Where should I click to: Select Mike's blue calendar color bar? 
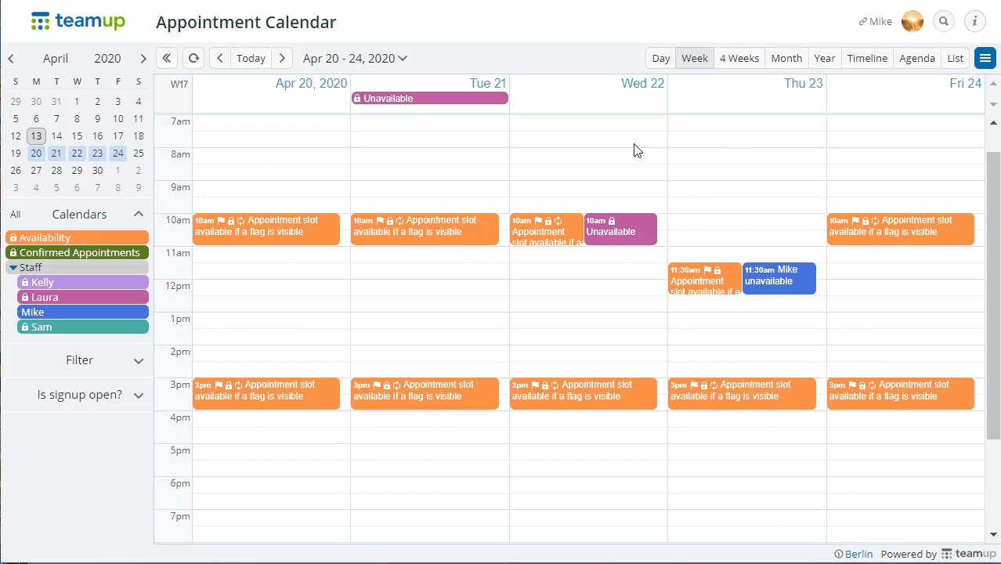click(x=82, y=312)
